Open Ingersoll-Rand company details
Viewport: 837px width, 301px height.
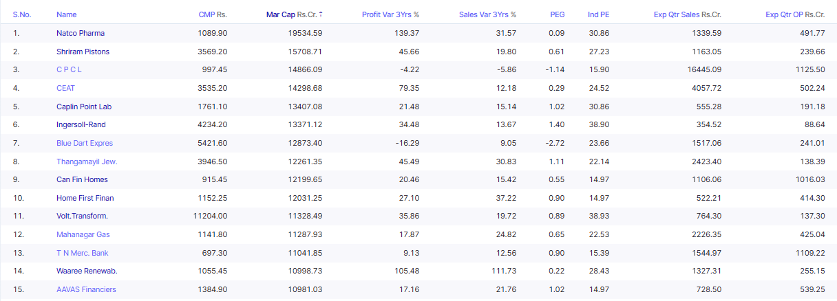tap(81, 124)
